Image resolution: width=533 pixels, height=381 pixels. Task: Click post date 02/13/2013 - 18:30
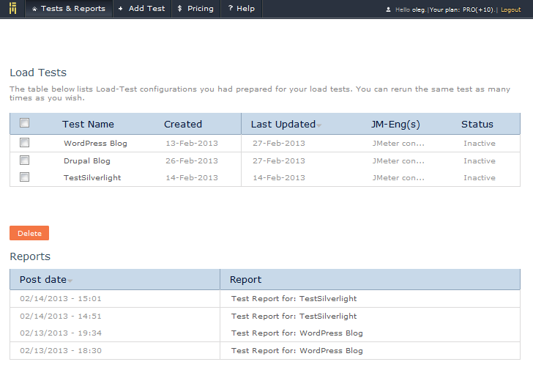click(x=61, y=351)
